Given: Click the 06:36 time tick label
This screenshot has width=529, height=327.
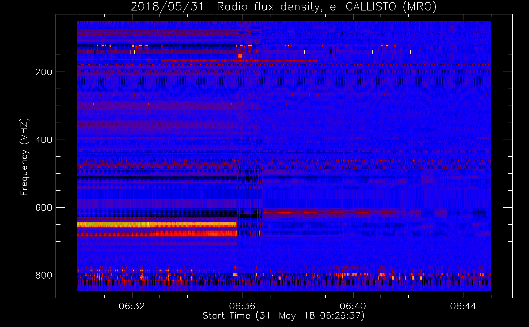Looking at the screenshot, I should click(x=242, y=306).
